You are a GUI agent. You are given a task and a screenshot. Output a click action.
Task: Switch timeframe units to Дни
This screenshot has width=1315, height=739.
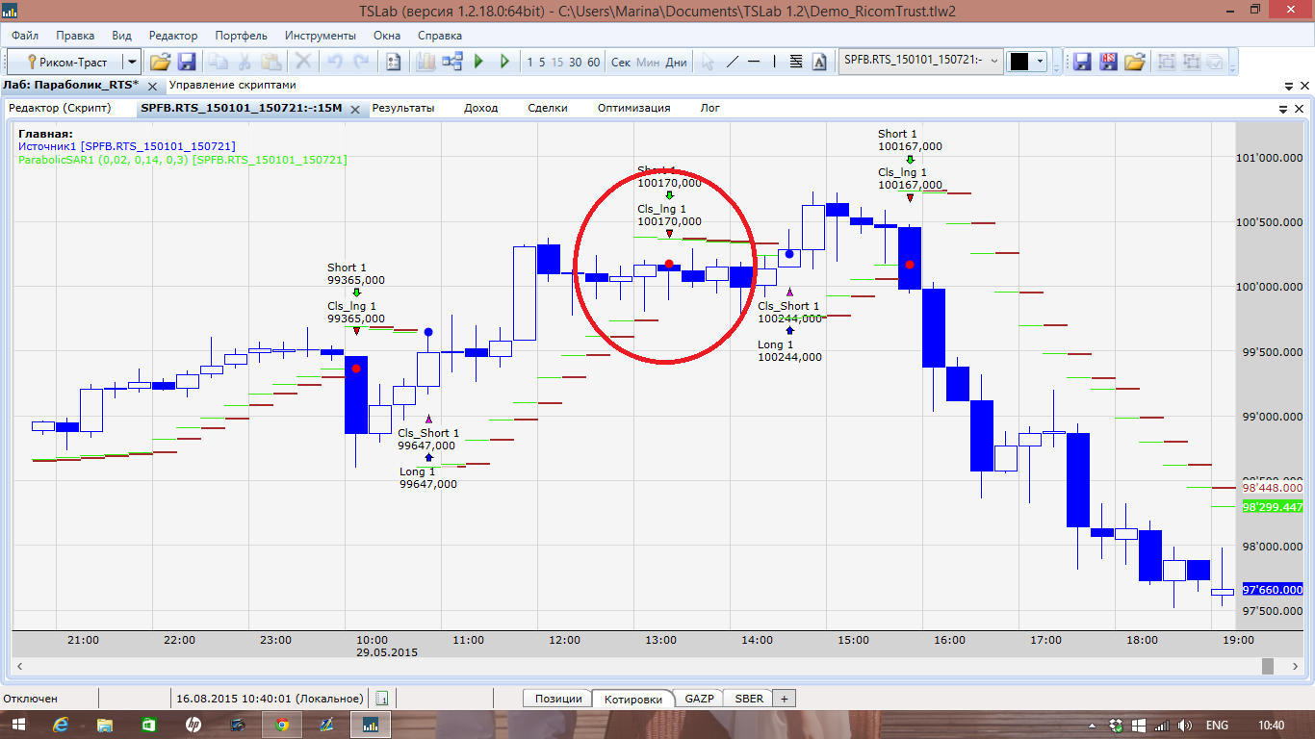(x=676, y=63)
